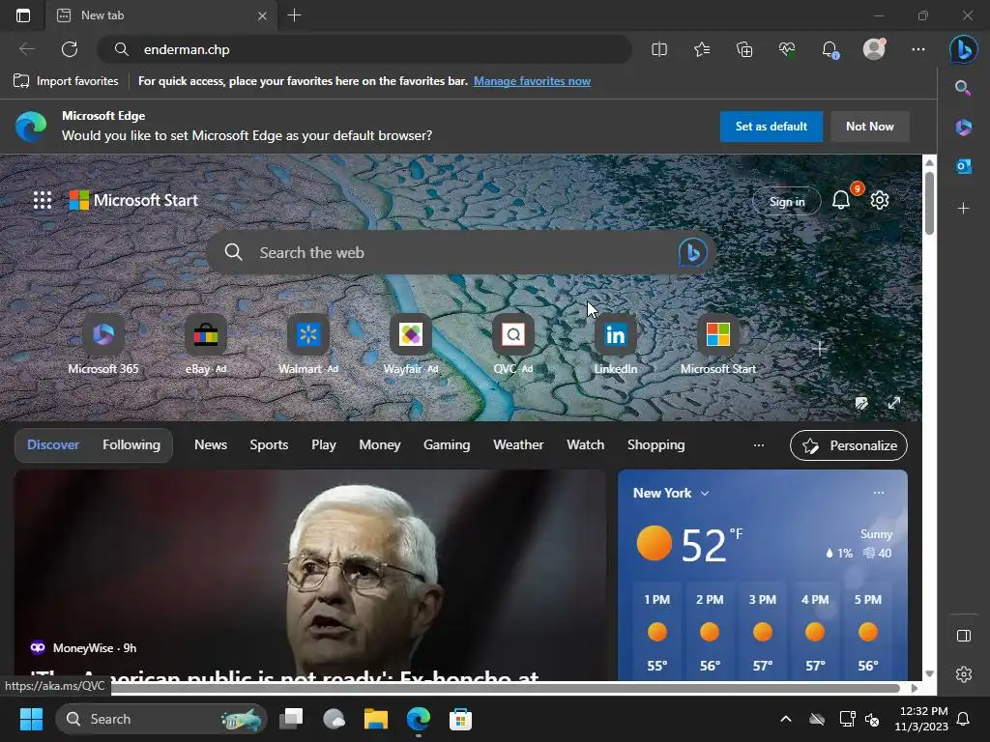
Task: Select the Following tab
Action: [131, 444]
